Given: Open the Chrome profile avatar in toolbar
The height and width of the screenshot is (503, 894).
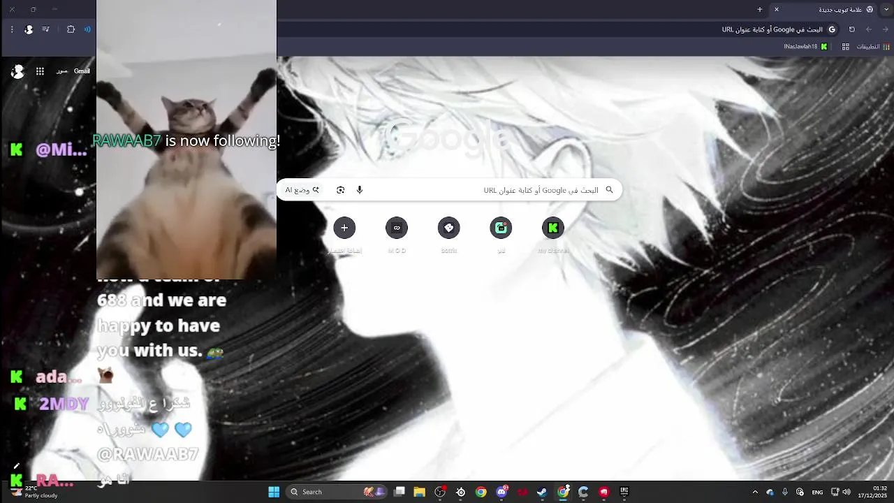Looking at the screenshot, I should point(29,29).
